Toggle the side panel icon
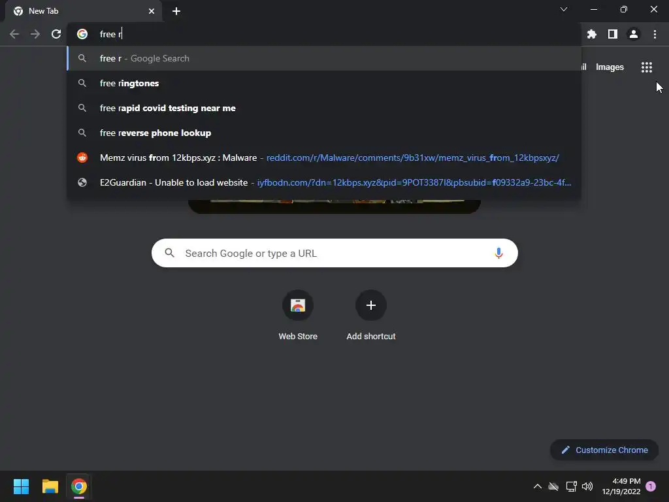This screenshot has height=502, width=669. pyautogui.click(x=613, y=34)
